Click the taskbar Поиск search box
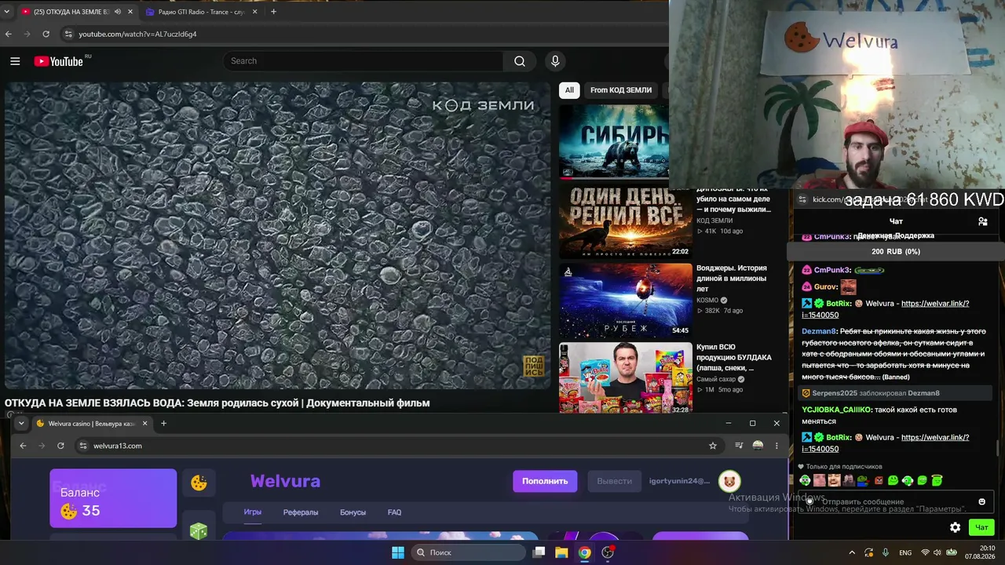This screenshot has height=565, width=1005. (468, 552)
